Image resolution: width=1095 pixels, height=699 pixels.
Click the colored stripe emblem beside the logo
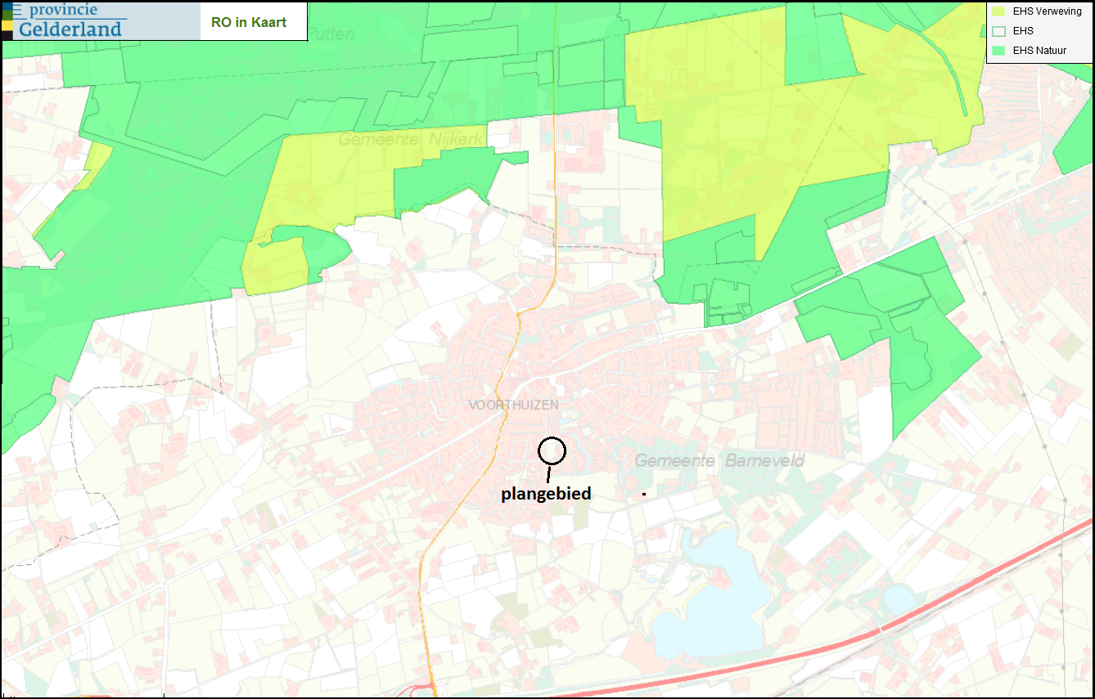click(7, 20)
